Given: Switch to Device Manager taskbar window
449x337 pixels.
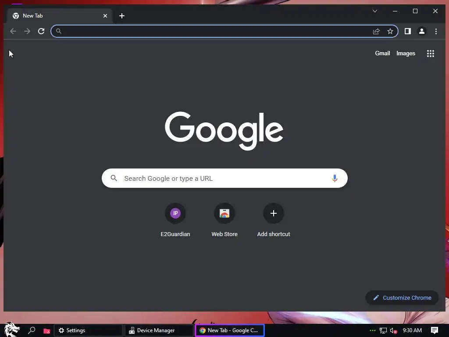Looking at the screenshot, I should [x=159, y=330].
